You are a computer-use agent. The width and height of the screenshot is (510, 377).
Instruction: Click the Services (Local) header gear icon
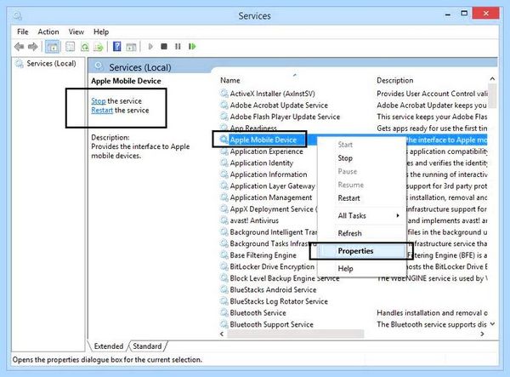(99, 66)
